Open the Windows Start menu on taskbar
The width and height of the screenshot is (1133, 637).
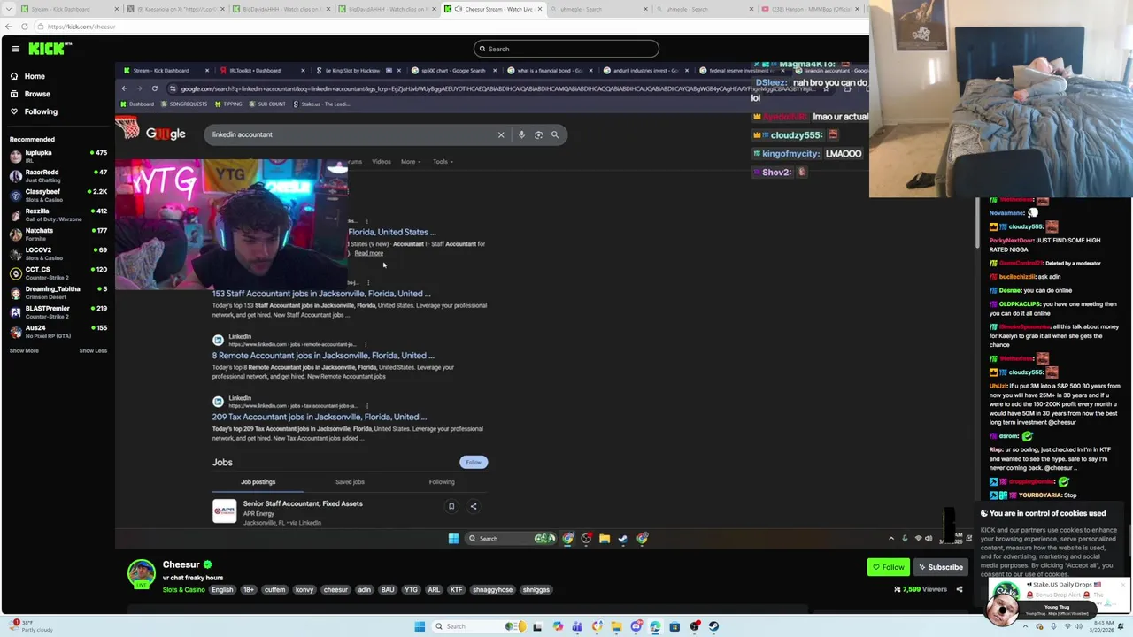click(420, 626)
